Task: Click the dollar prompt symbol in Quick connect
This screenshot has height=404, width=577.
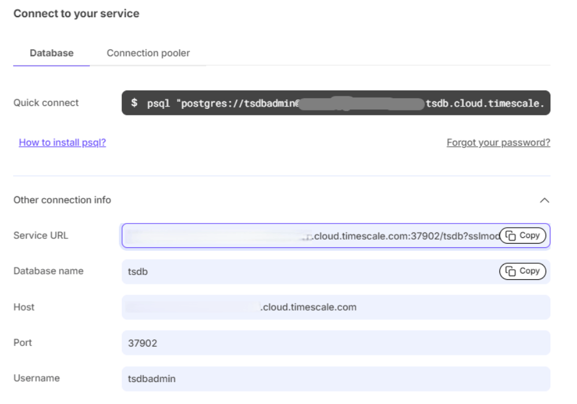Action: (x=134, y=103)
